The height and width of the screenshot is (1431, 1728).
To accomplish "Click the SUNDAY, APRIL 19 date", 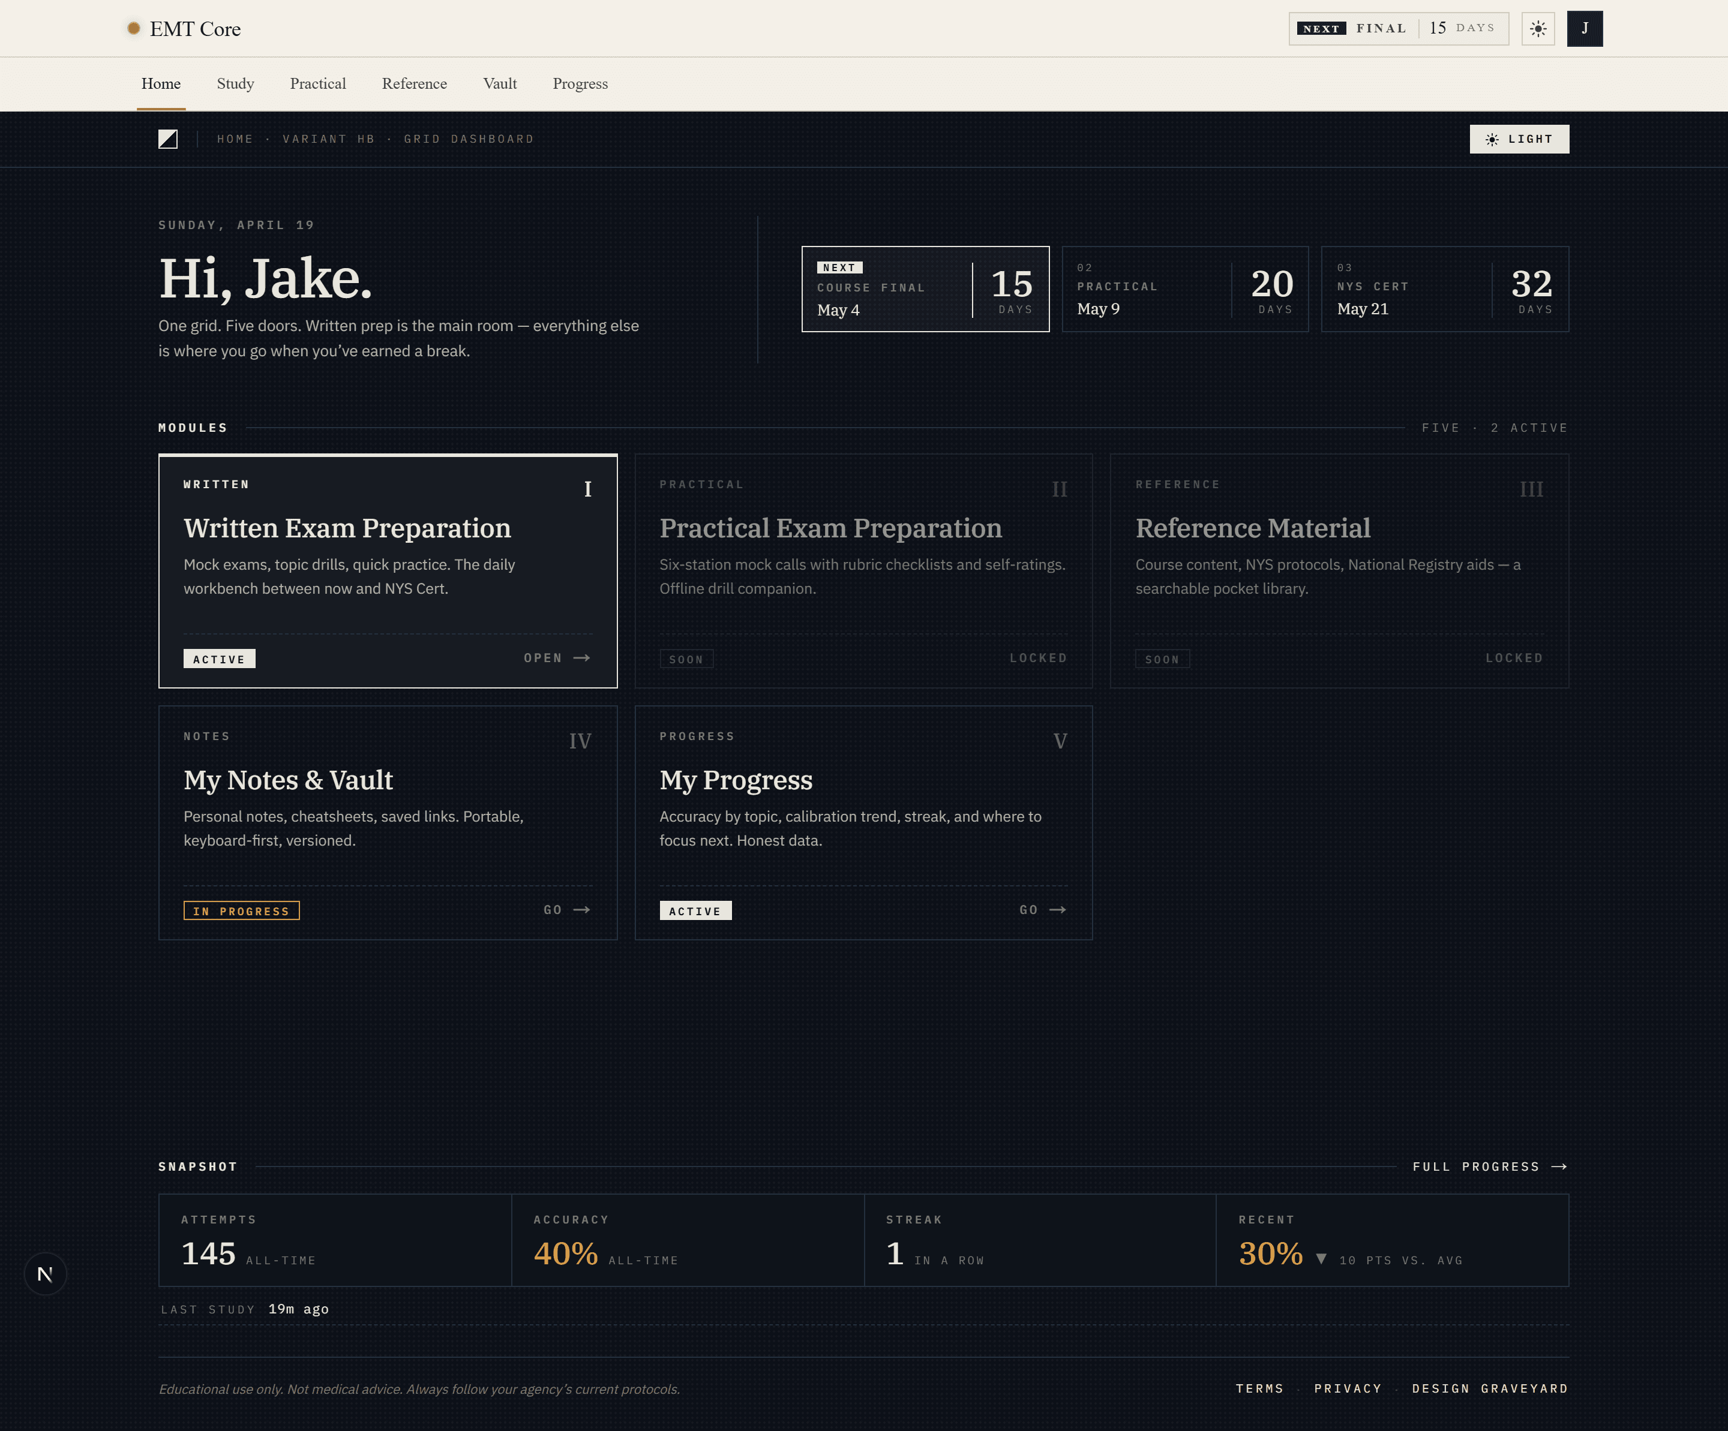I will tap(237, 224).
